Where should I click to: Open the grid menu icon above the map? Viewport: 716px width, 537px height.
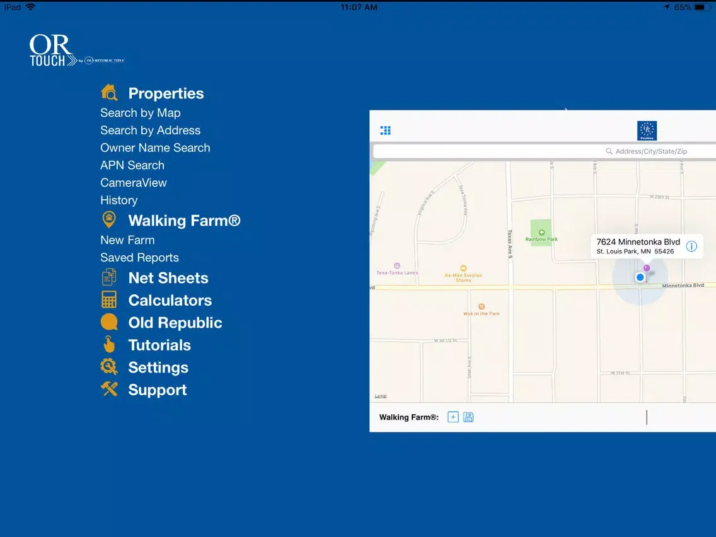coord(385,130)
